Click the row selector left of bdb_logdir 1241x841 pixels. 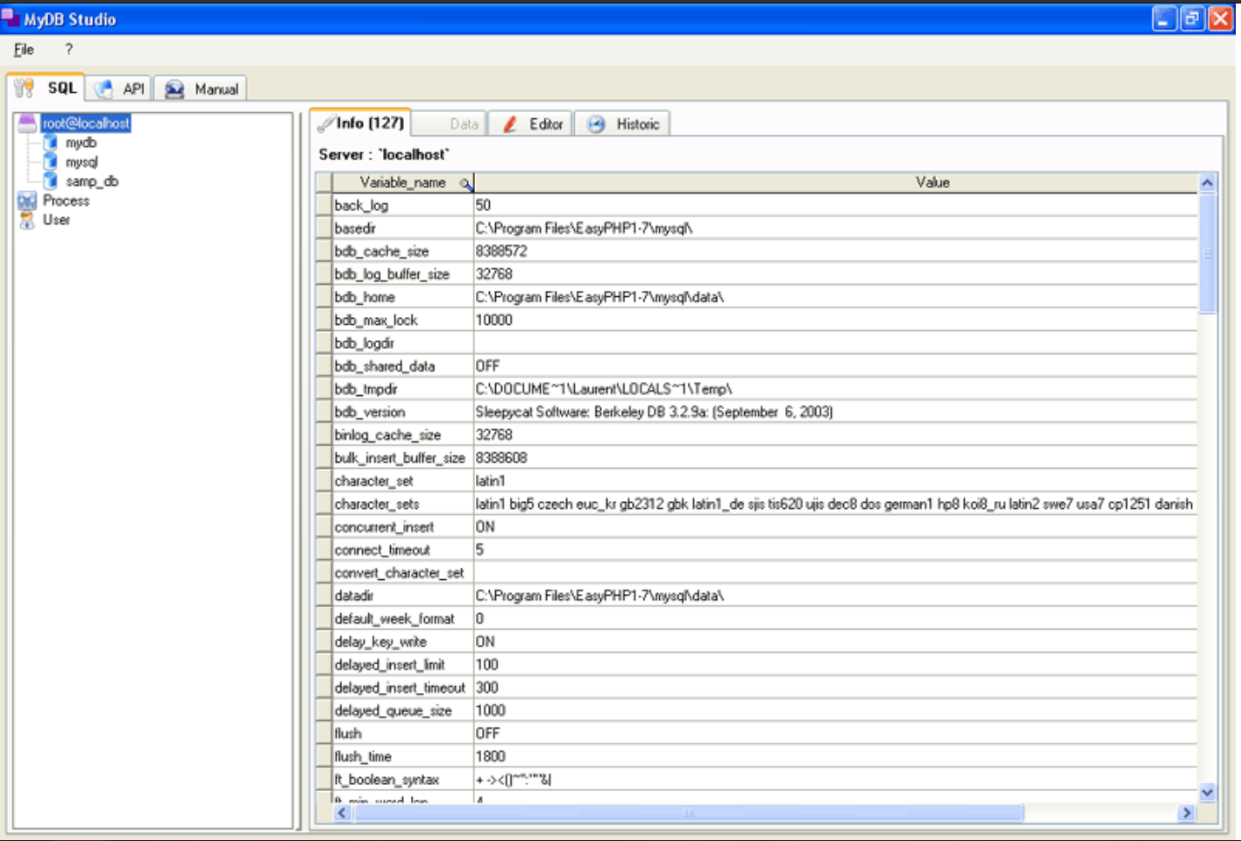pyautogui.click(x=324, y=343)
